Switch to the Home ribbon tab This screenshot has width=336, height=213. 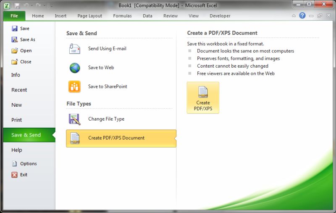pyautogui.click(x=38, y=16)
